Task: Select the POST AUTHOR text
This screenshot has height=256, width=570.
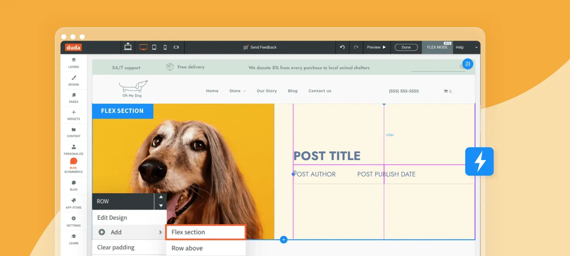Action: [x=315, y=174]
